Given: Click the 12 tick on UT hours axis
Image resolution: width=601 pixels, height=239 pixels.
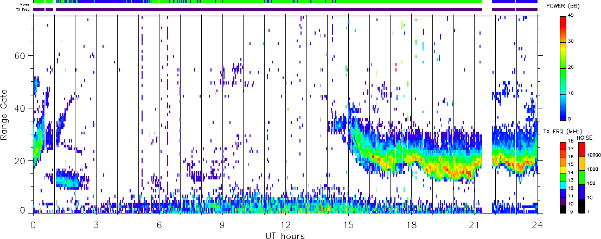Looking at the screenshot, I should (285, 224).
